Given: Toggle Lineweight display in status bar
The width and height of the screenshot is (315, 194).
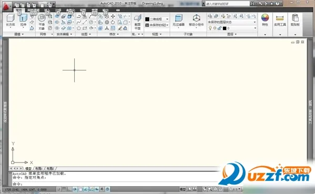Looking at the screenshot, I should [102, 189].
